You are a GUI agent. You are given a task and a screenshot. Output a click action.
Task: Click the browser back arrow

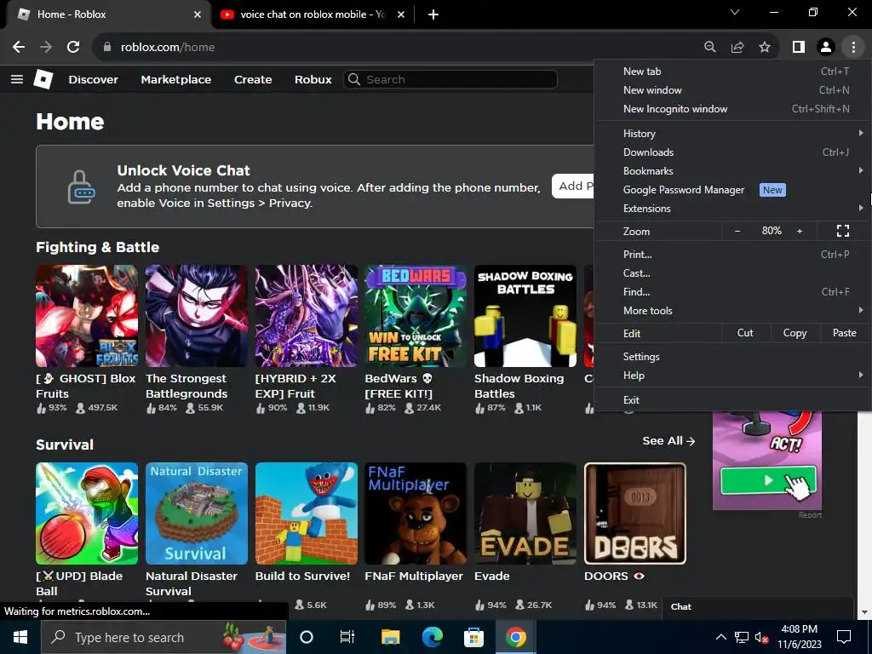click(x=19, y=48)
